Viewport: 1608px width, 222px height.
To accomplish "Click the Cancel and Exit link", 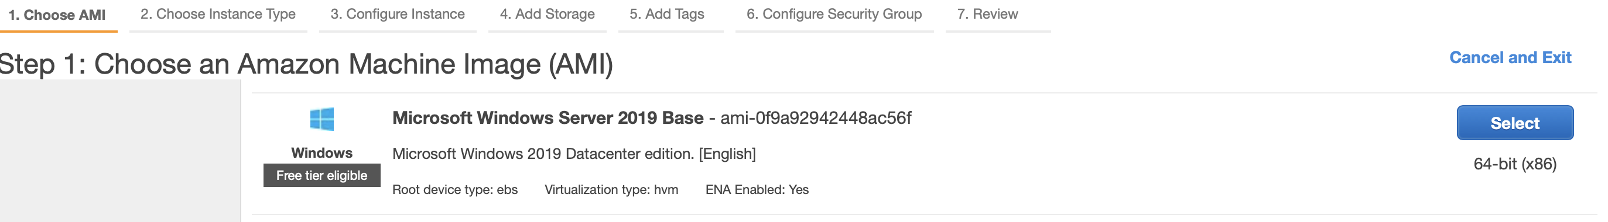I will tap(1510, 57).
